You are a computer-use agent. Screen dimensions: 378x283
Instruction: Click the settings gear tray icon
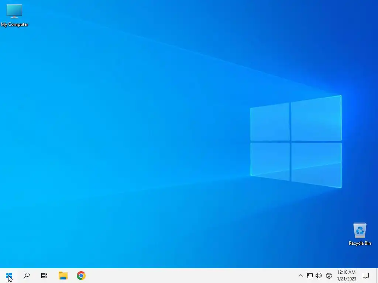point(329,276)
